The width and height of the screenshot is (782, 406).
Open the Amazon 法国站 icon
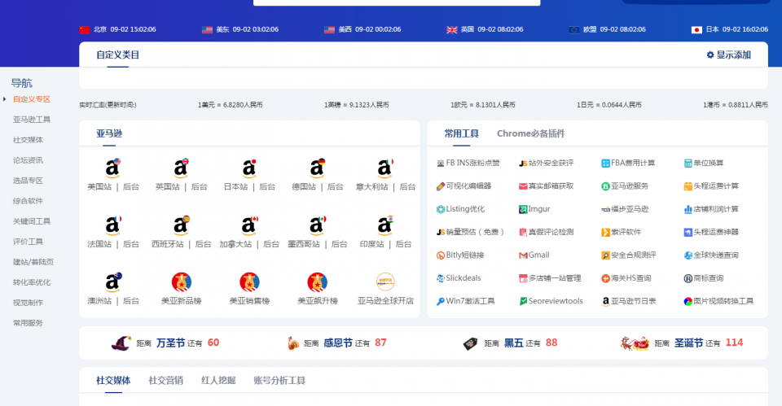(112, 225)
